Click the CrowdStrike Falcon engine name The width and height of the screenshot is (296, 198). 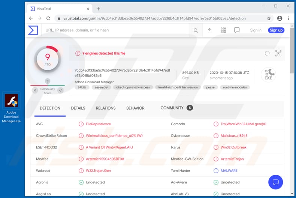(x=51, y=136)
